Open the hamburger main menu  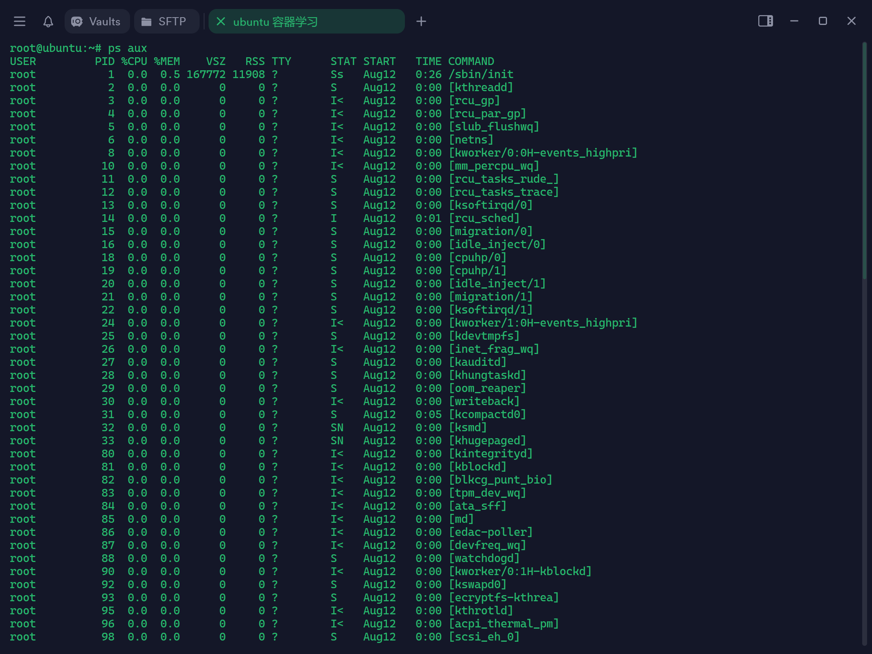(20, 21)
